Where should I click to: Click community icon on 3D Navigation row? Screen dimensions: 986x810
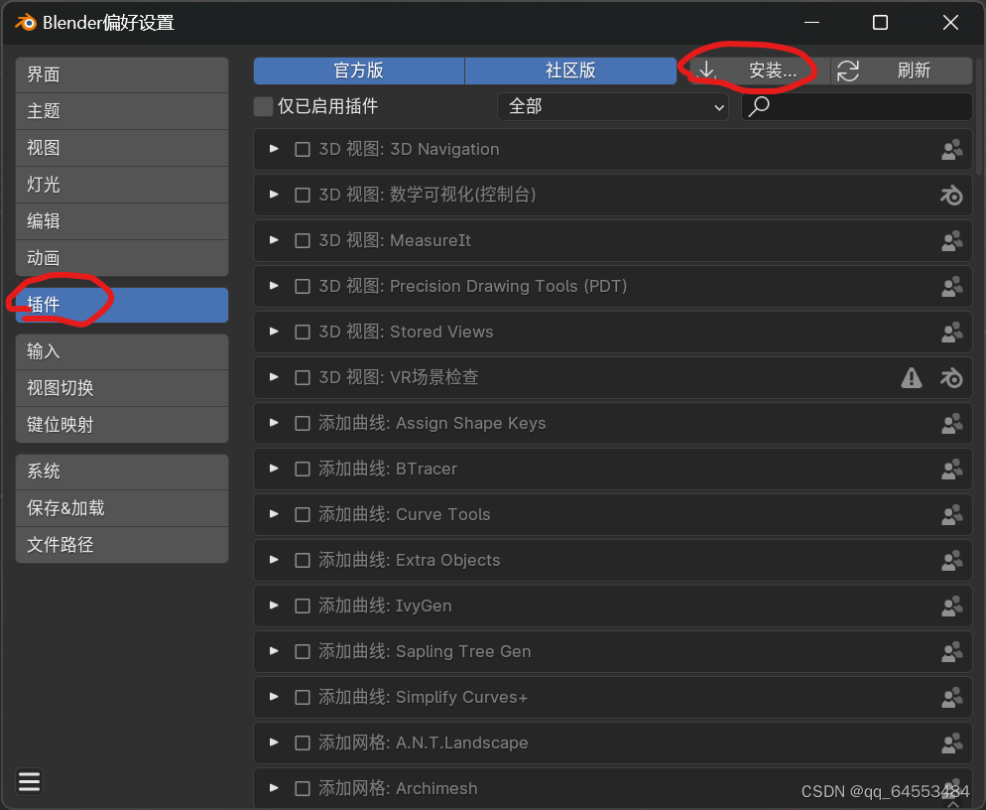pos(951,149)
